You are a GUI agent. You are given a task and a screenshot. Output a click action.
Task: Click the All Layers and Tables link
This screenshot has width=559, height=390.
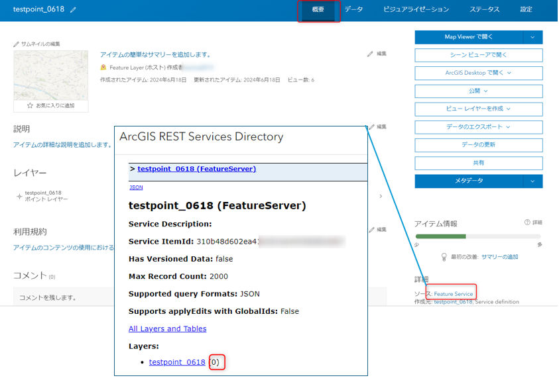(168, 329)
